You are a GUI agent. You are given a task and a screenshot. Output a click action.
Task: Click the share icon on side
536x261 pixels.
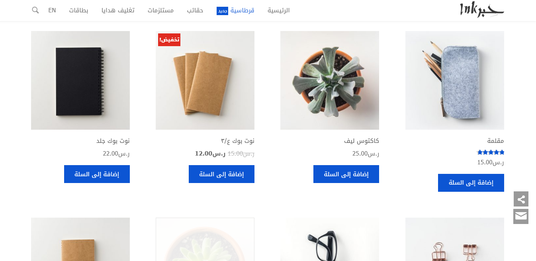[x=521, y=199]
